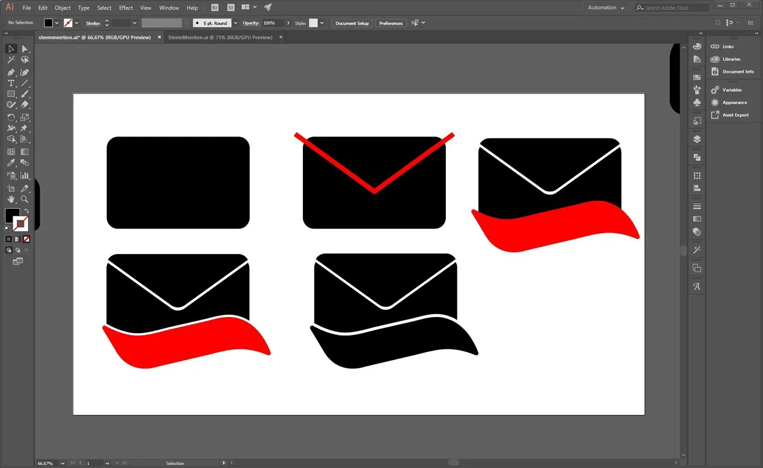Click the stroke swatch in toolbox

22,224
